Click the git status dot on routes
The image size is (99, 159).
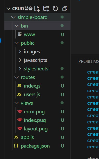tap(62, 77)
